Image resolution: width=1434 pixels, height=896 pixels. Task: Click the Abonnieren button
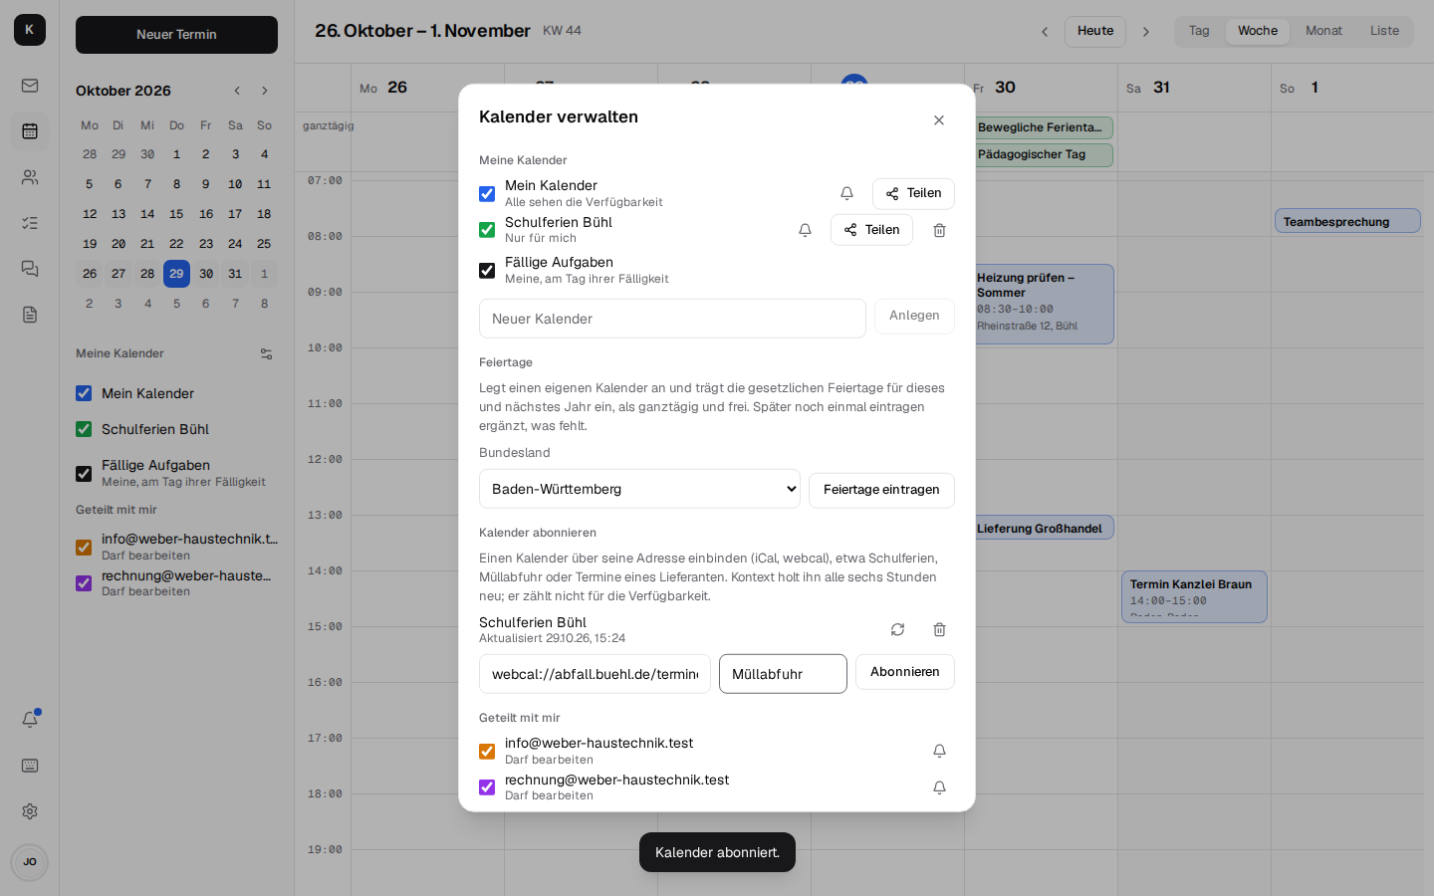pyautogui.click(x=904, y=672)
